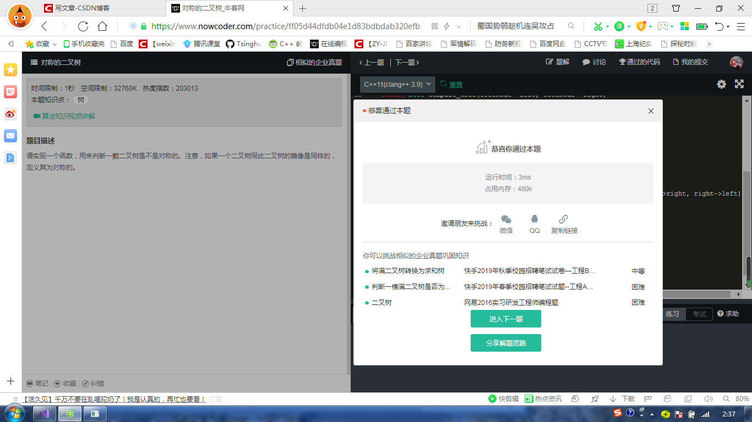Open 讨论 in the top navigation
The image size is (752, 422).
[593, 62]
